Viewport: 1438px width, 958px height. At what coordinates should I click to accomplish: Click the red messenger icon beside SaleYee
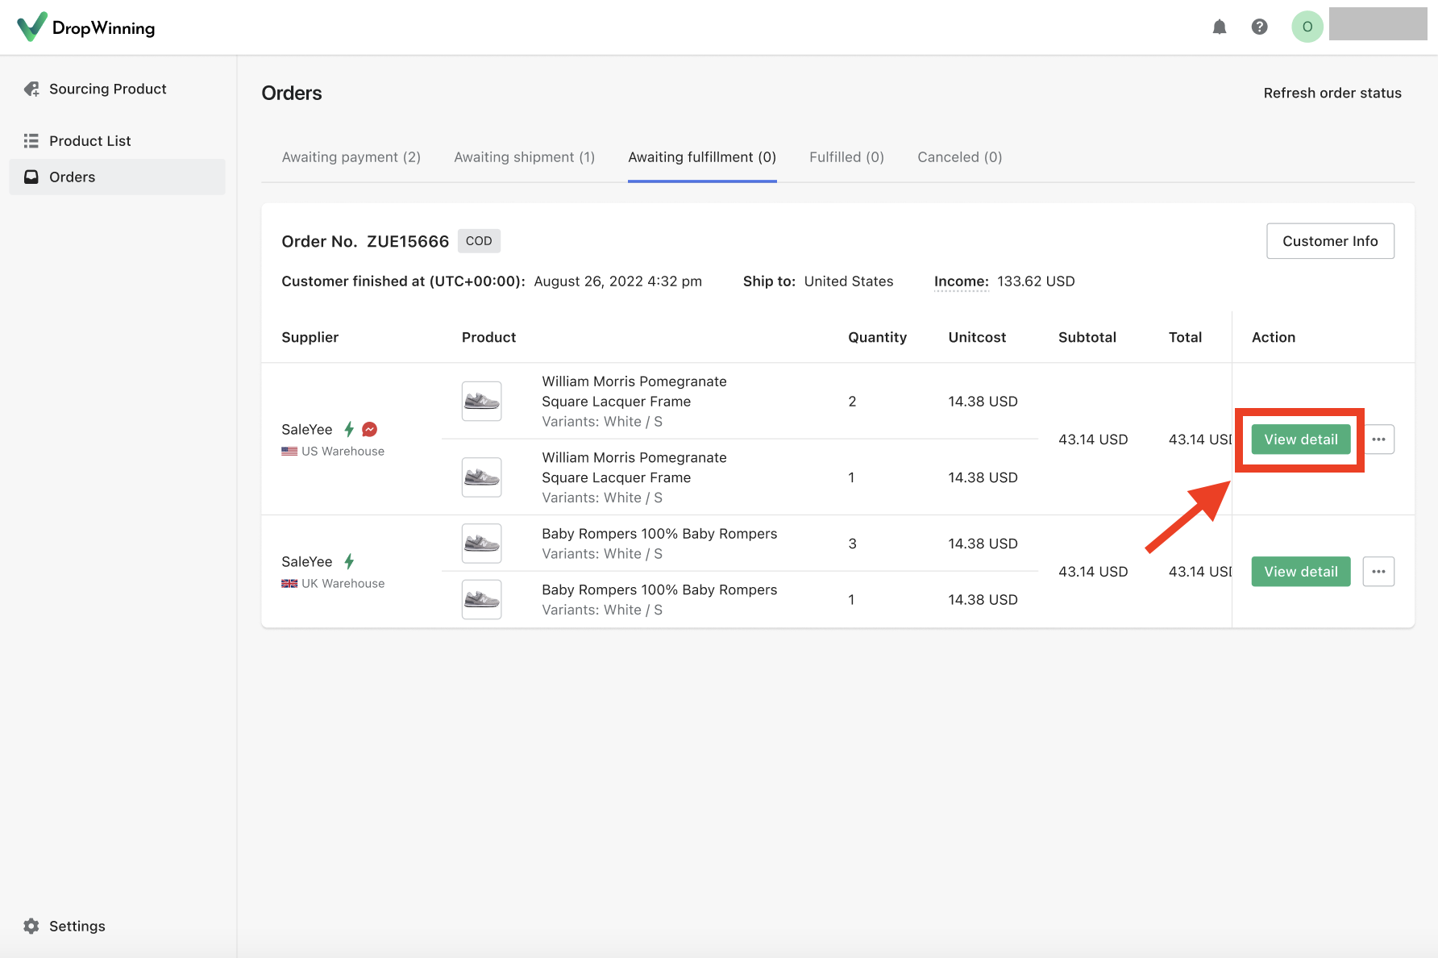tap(370, 429)
